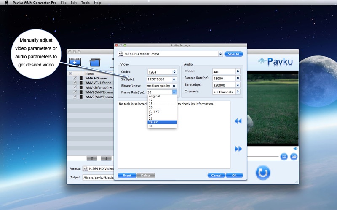Select 23.976 fps in frame rate list
The width and height of the screenshot is (337, 210).
coord(162,111)
